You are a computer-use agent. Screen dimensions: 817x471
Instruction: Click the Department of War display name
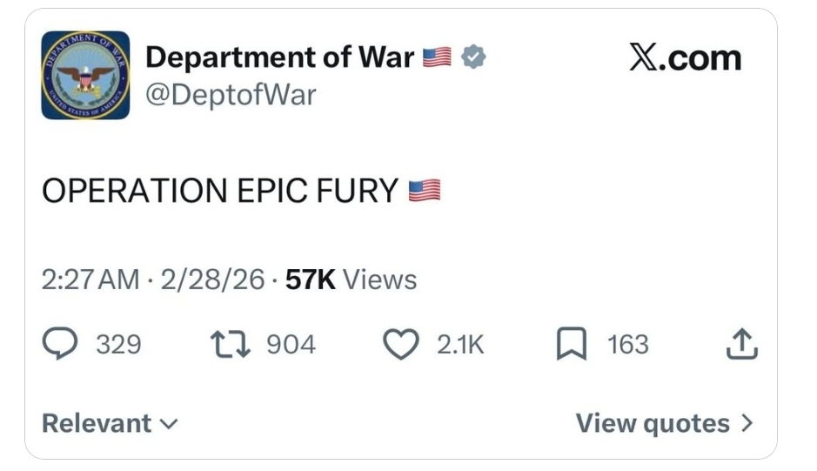279,57
